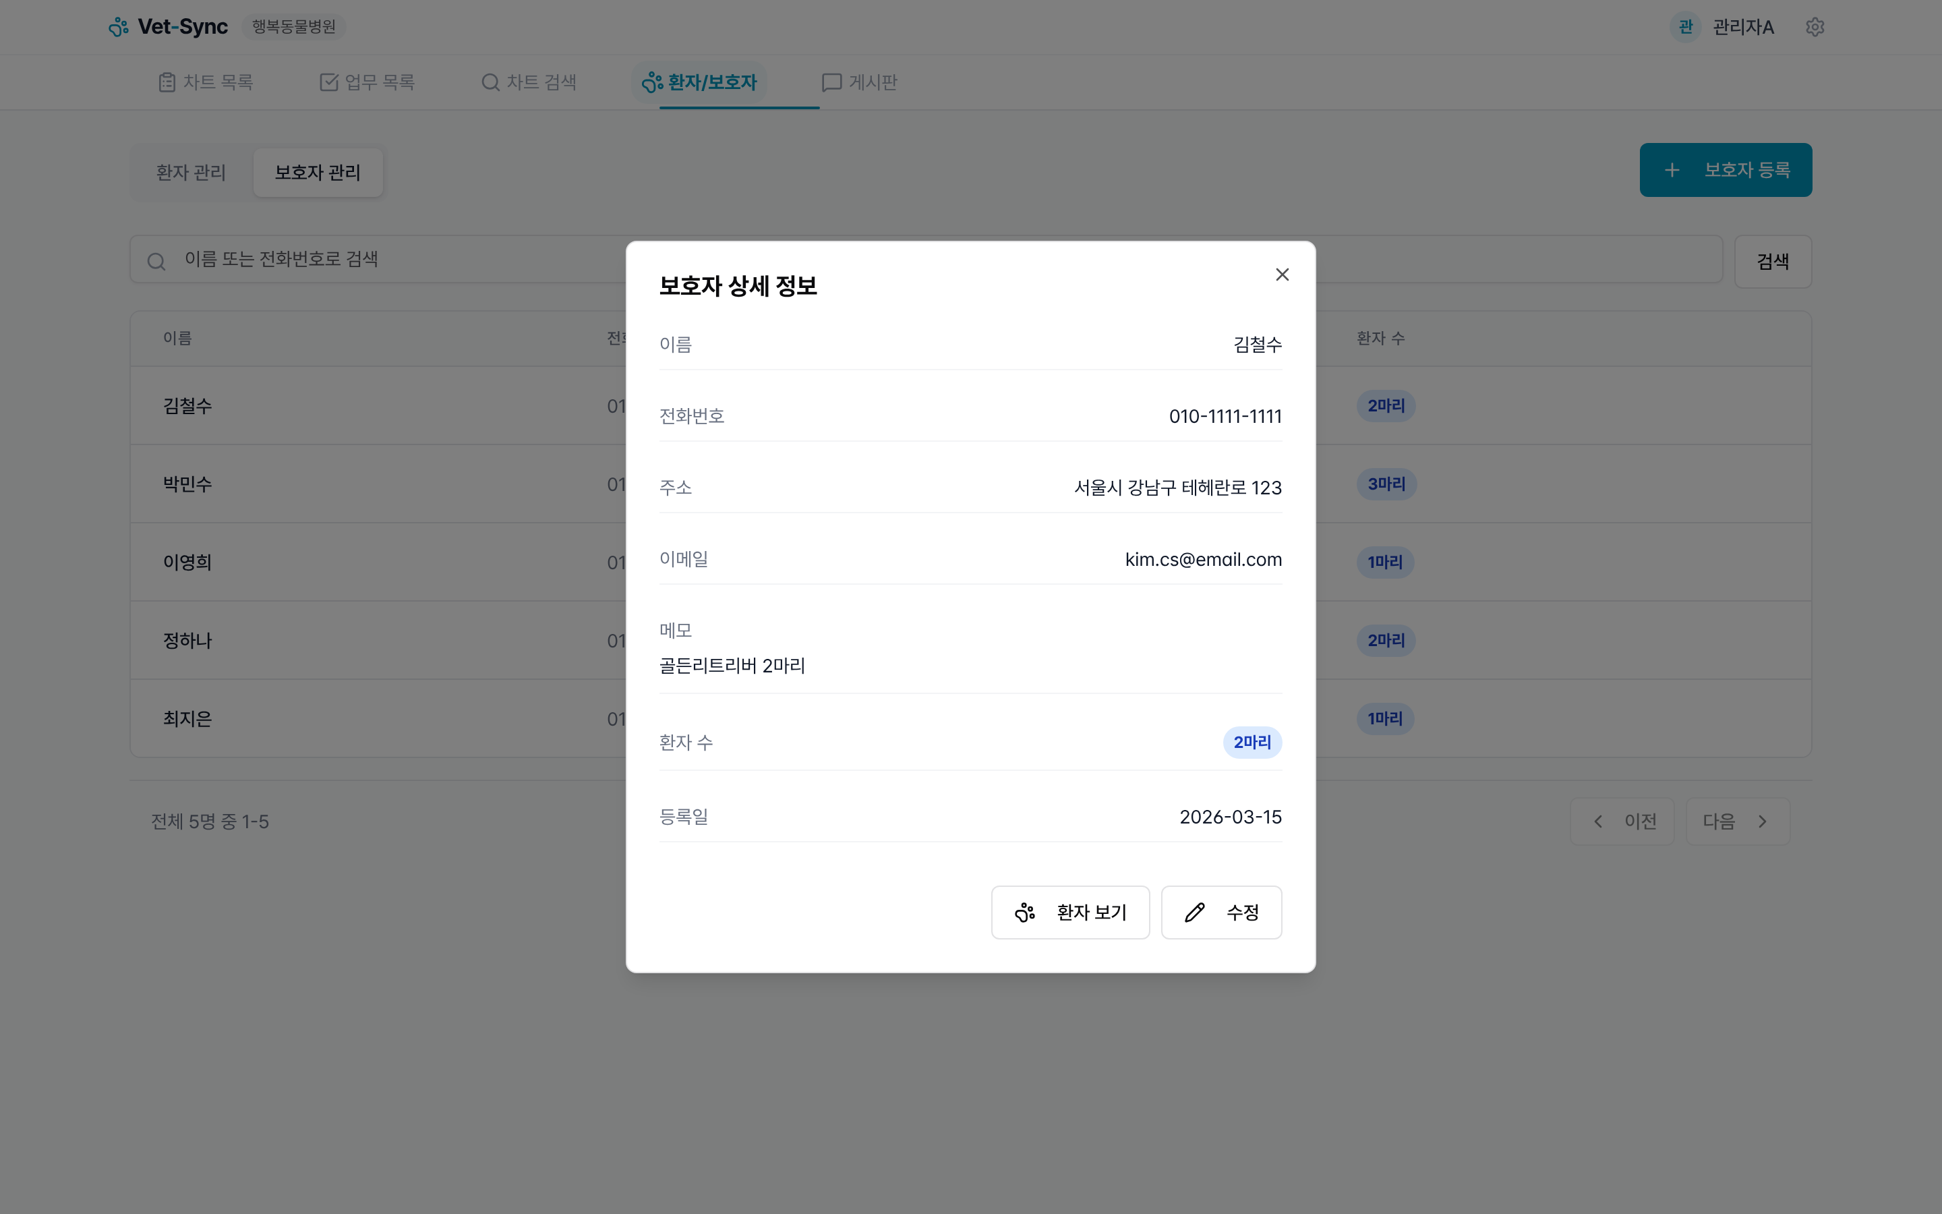Switch to the 환자 관리 segment
Image resolution: width=1942 pixels, height=1214 pixels.
(190, 172)
